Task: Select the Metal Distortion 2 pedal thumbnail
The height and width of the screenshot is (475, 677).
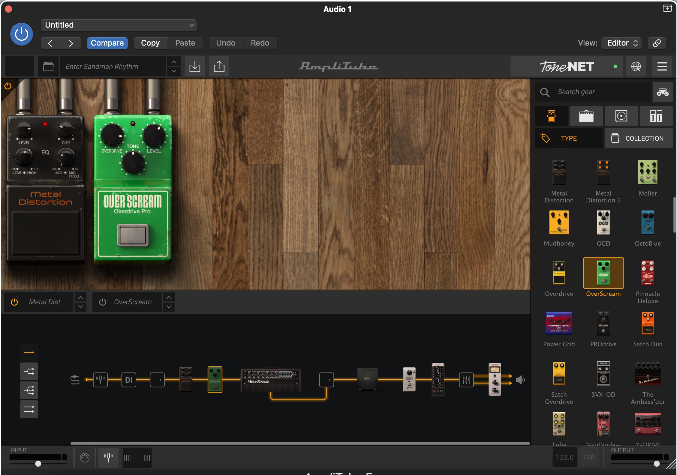Action: 603,172
